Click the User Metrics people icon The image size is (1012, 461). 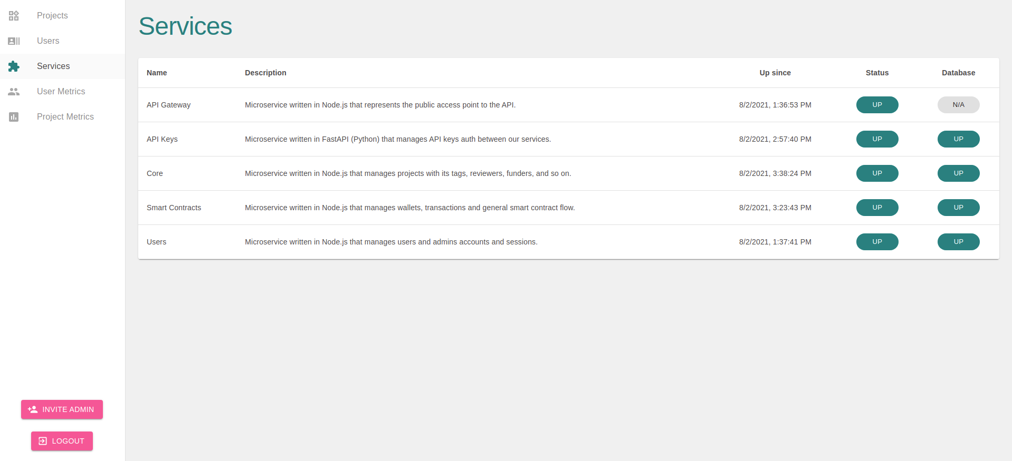click(x=14, y=92)
